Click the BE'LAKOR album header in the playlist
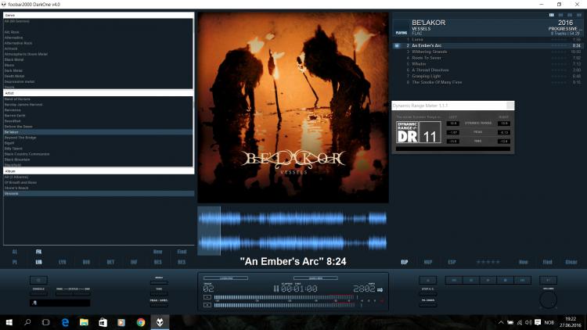Image resolution: width=587 pixels, height=330 pixels. tap(488, 27)
